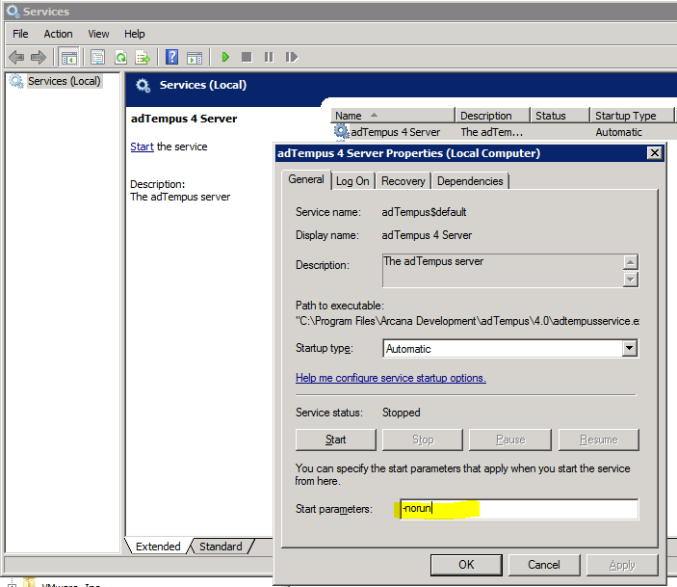Refresh the services list from the toolbar

tap(121, 57)
